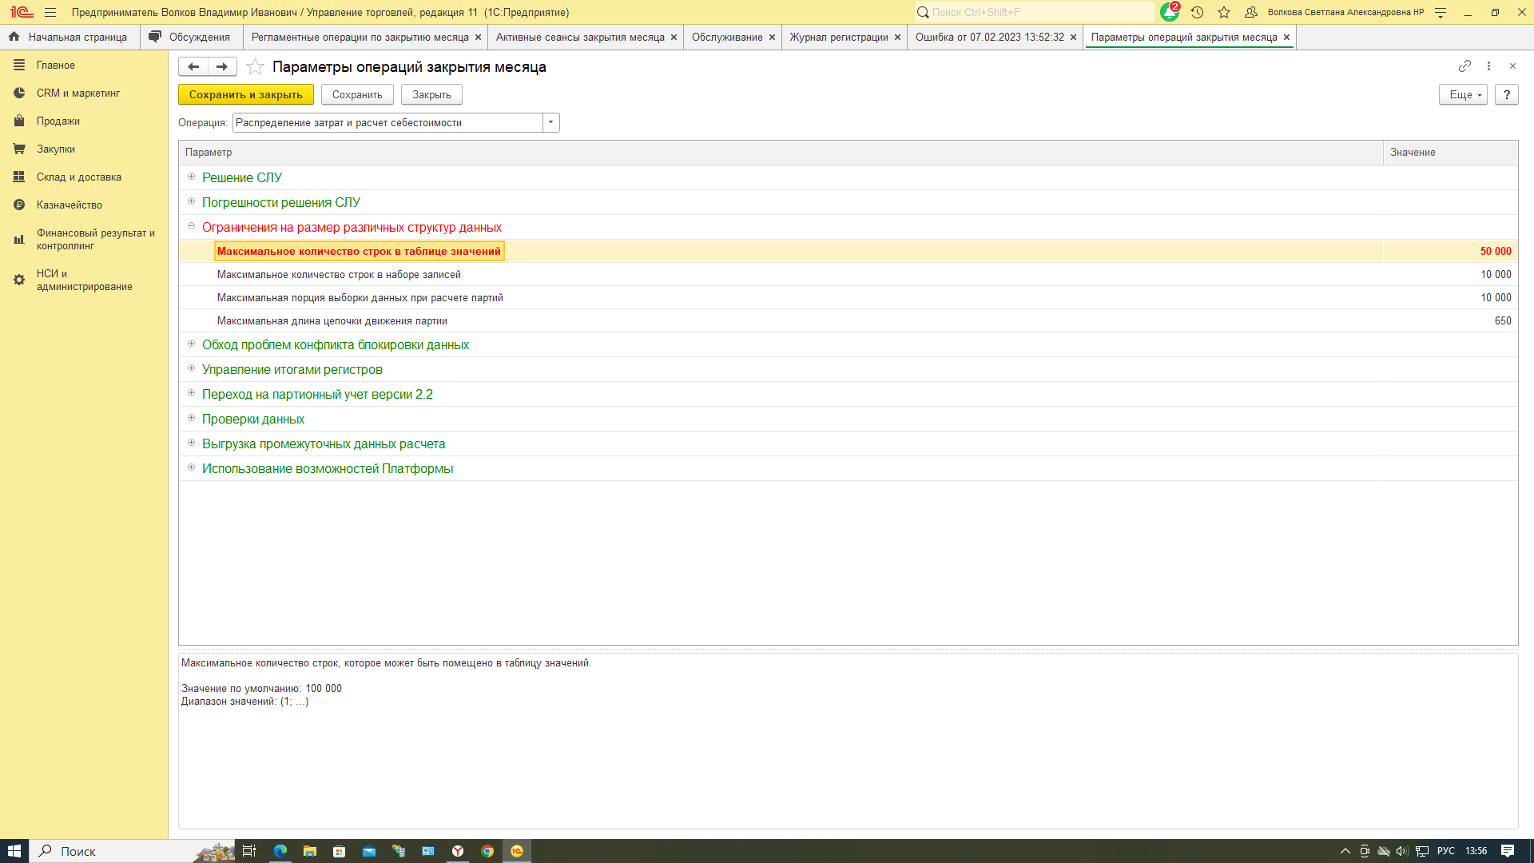Add this form to favorites star
This screenshot has height=863, width=1534.
[255, 66]
